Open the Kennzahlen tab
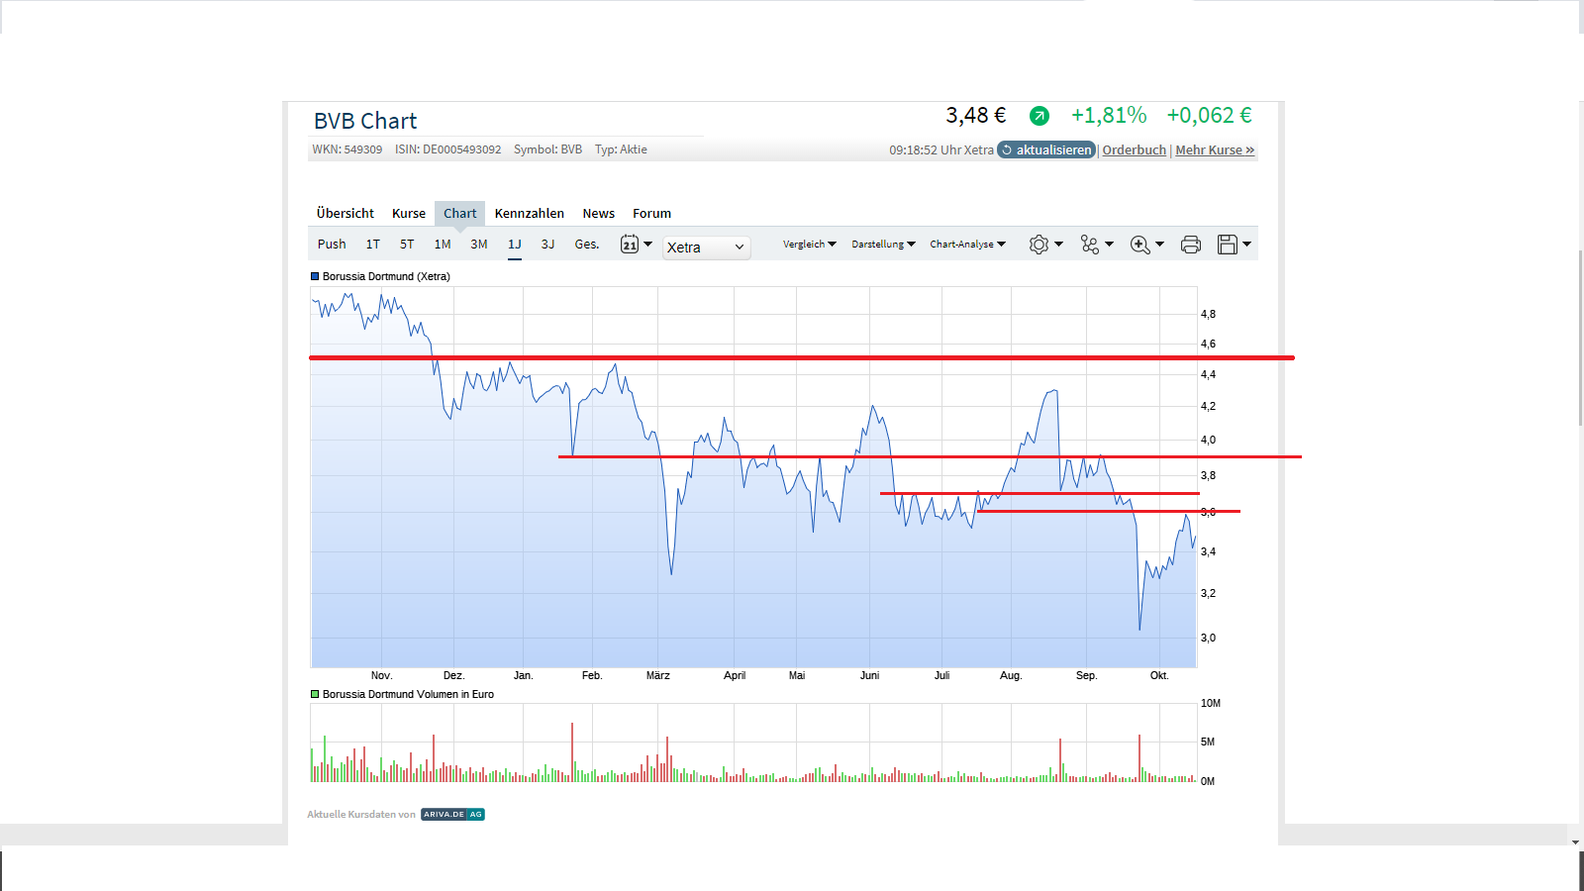Image resolution: width=1584 pixels, height=891 pixels. 530,213
